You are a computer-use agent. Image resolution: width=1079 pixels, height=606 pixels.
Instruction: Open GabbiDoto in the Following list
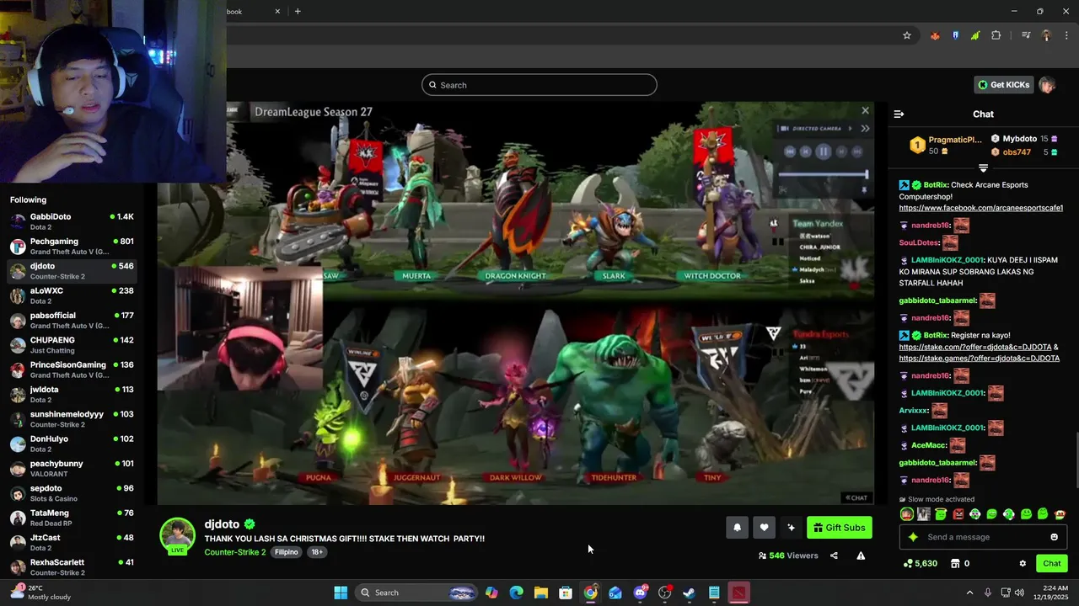72,221
